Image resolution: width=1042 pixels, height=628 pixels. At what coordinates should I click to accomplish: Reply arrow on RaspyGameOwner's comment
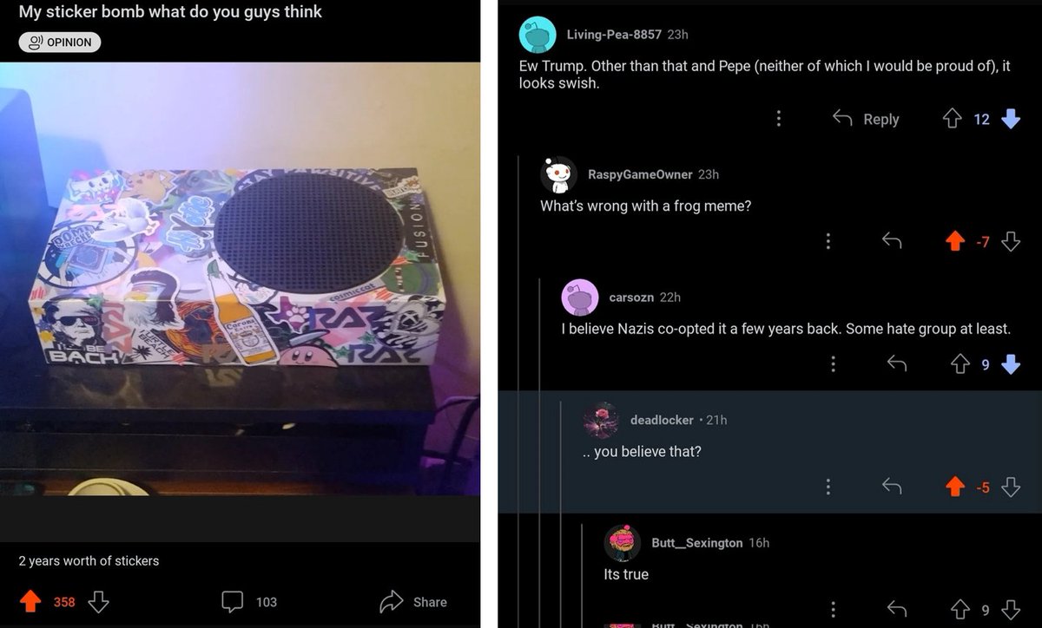click(x=892, y=241)
